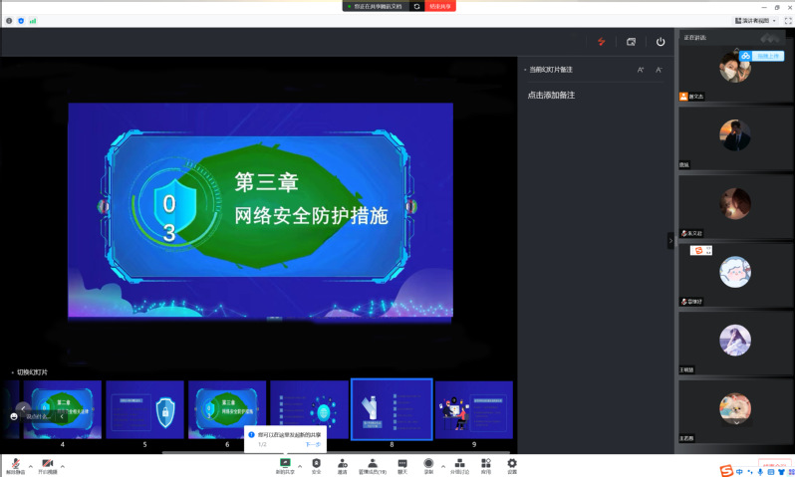Viewport: 795px width, 477px height.
Task: Click the red 结束共享 button
Action: pos(440,6)
